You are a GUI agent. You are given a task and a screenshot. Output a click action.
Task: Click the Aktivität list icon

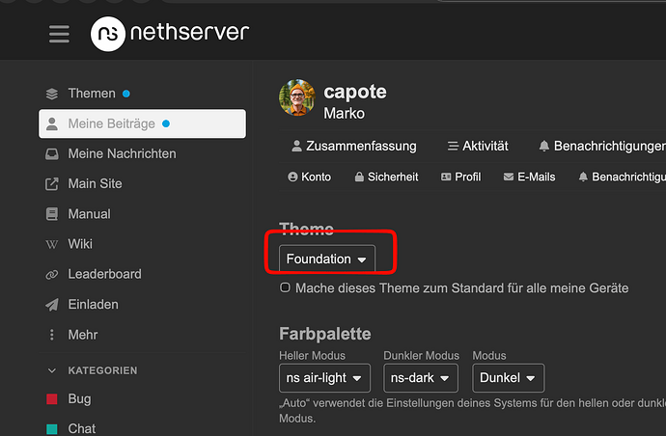pyautogui.click(x=453, y=146)
